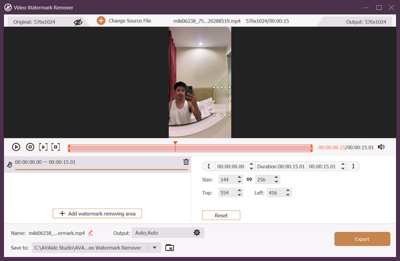Screen dimensions: 400x261
Task: Increase the Size width value
Action: 239,177
